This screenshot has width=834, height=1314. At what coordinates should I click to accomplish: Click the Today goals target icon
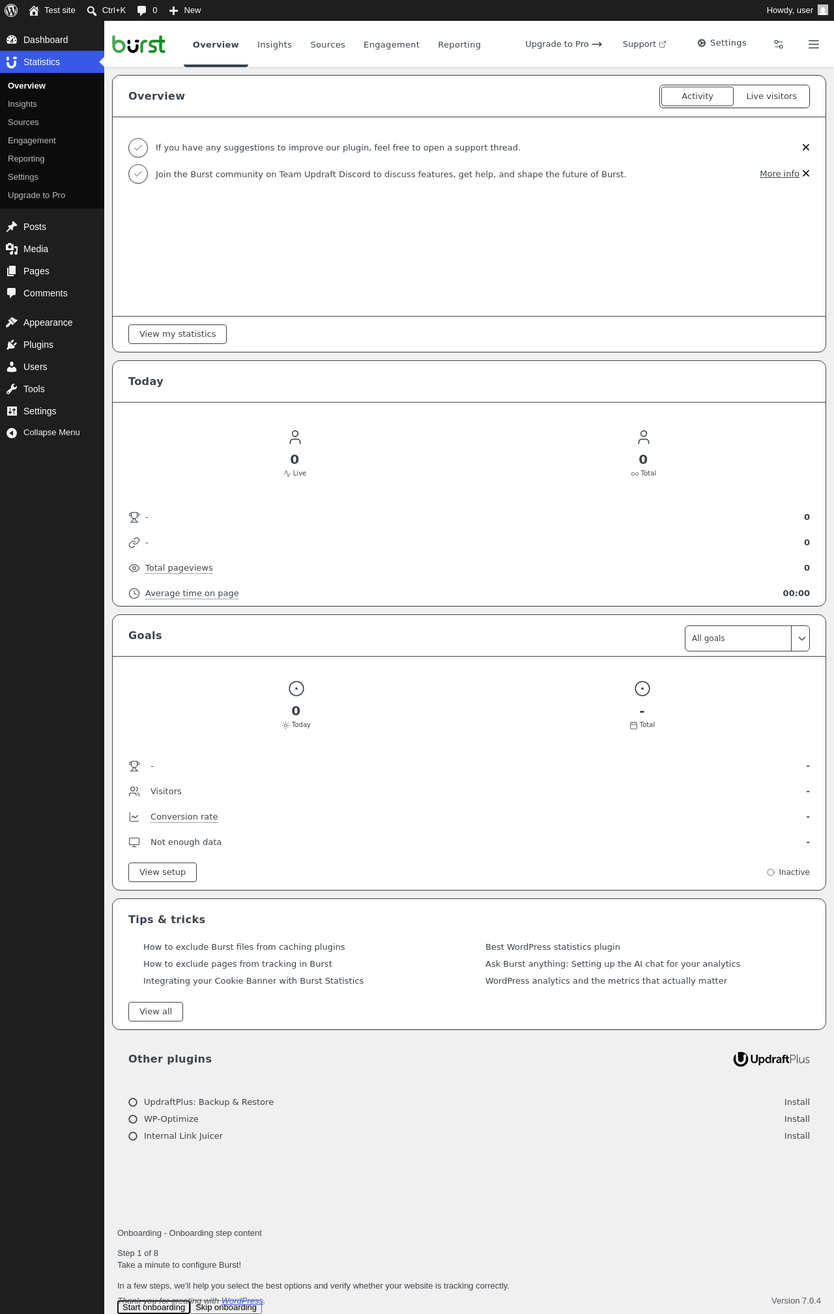pyautogui.click(x=296, y=689)
